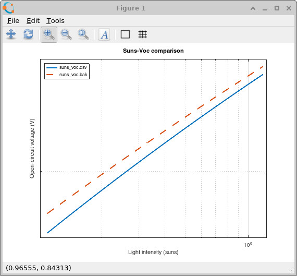Click the coordinates readout in status bar
Screen dimensions: 297x276
(x=39, y=268)
